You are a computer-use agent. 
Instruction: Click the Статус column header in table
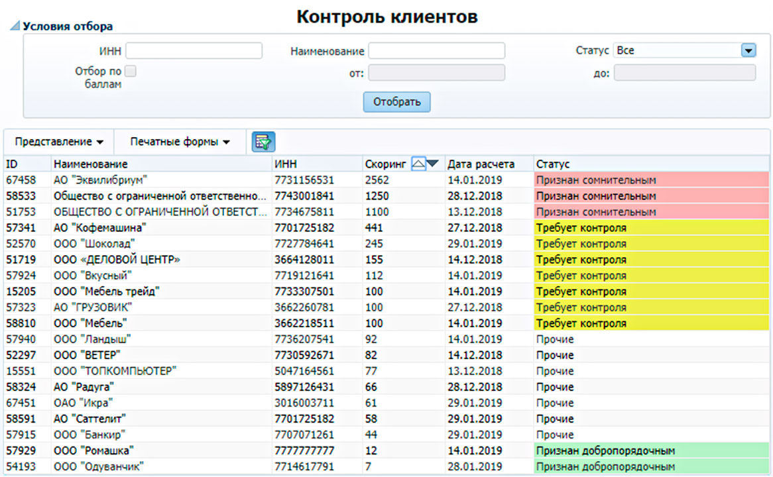553,164
